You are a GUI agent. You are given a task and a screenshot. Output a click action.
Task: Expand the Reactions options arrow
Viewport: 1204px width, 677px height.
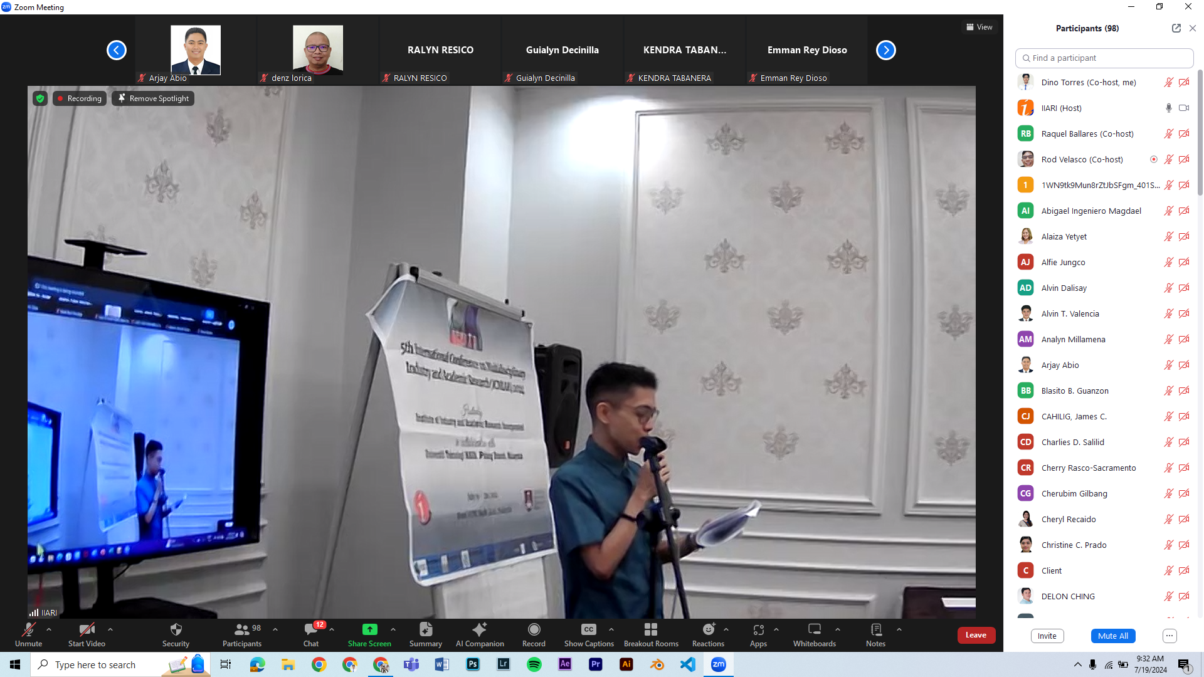[x=726, y=629]
